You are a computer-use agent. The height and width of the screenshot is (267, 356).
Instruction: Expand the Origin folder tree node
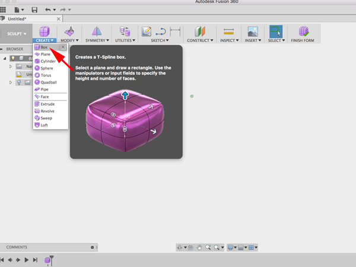click(11, 82)
